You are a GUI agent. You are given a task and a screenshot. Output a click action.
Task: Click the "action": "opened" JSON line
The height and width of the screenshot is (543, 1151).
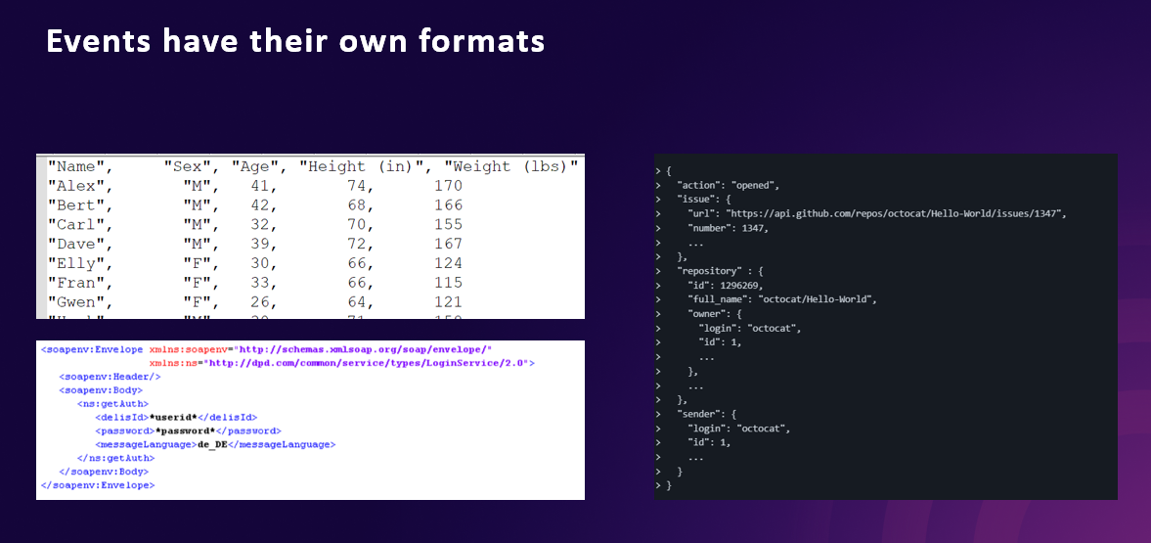729,185
